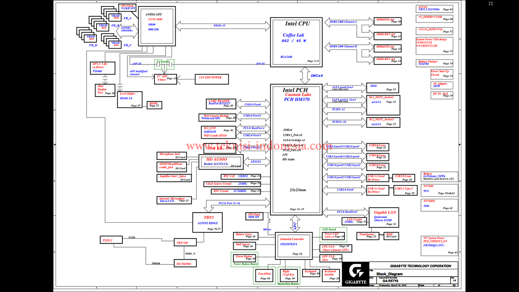Click the 'BGA1440' text in CPU block
Screen dimensions: 519x292
point(286,57)
